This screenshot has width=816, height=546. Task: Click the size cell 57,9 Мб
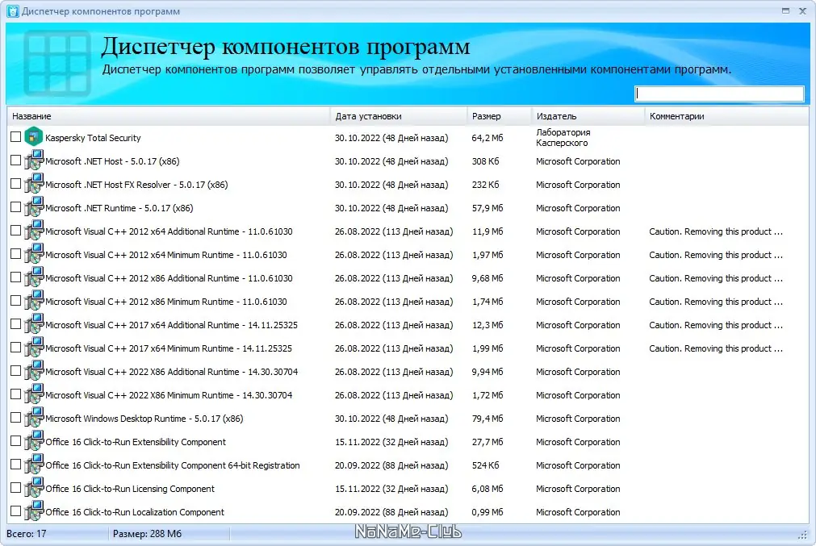pyautogui.click(x=488, y=208)
